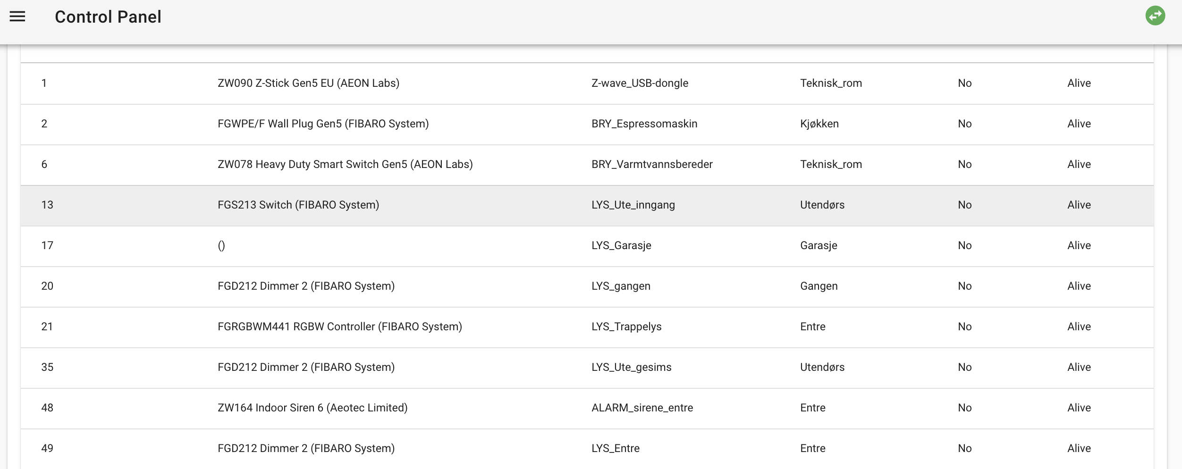The width and height of the screenshot is (1182, 469).
Task: Click the LYS_Entre name cell
Action: pyautogui.click(x=616, y=449)
